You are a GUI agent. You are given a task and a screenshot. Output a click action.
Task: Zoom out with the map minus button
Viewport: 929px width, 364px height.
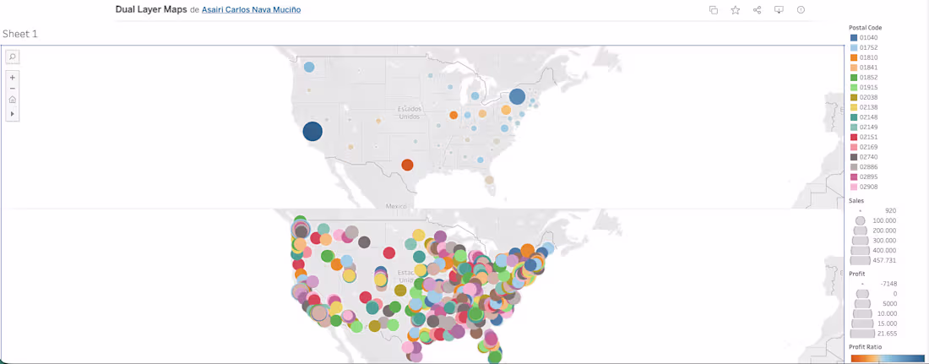pos(13,89)
